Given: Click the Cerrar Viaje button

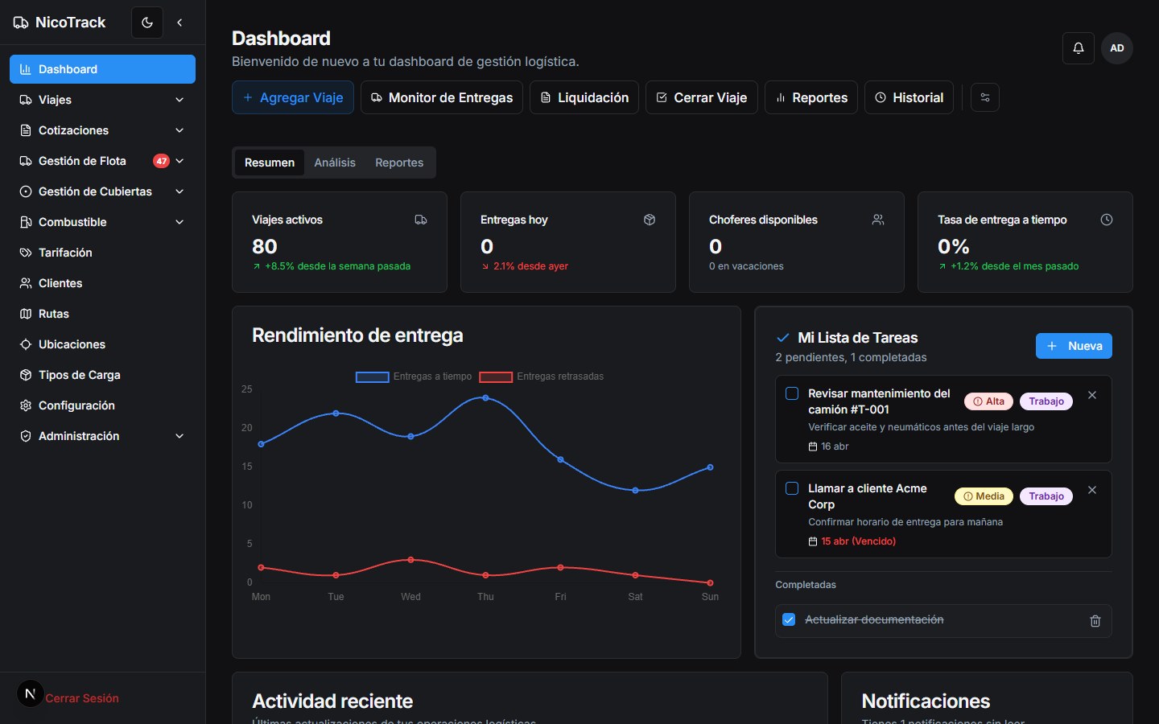Looking at the screenshot, I should pos(702,97).
